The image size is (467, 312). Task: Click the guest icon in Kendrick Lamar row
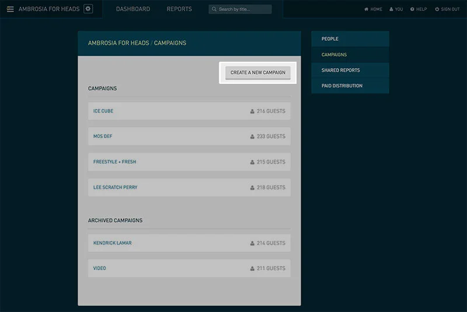click(x=252, y=243)
